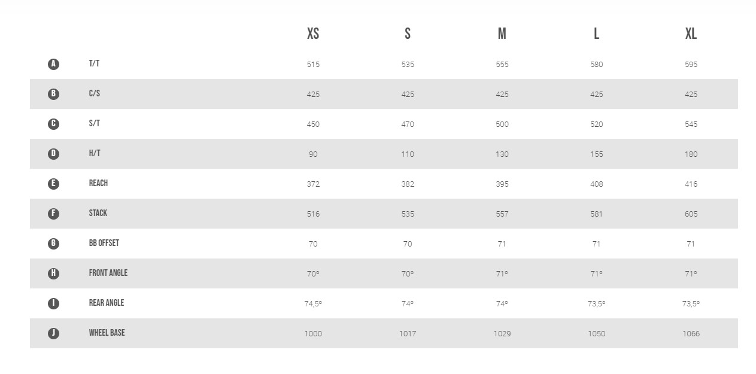Click the 1066 wheel base value
Viewport: 756px width, 374px height.
coord(691,334)
